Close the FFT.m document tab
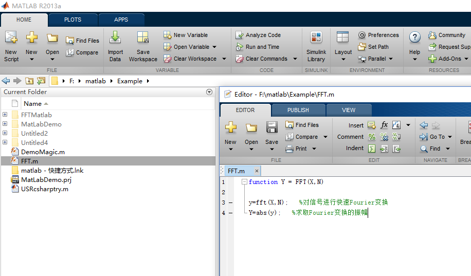The width and height of the screenshot is (471, 276). (257, 171)
